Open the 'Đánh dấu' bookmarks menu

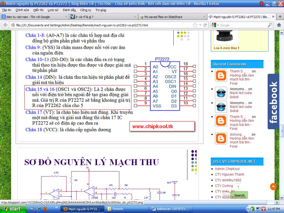click(x=69, y=10)
